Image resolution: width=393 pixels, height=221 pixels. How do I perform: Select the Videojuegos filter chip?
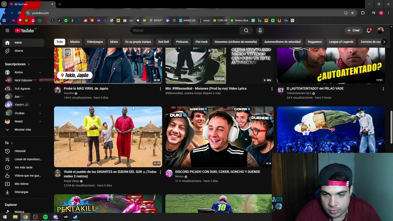(95, 42)
